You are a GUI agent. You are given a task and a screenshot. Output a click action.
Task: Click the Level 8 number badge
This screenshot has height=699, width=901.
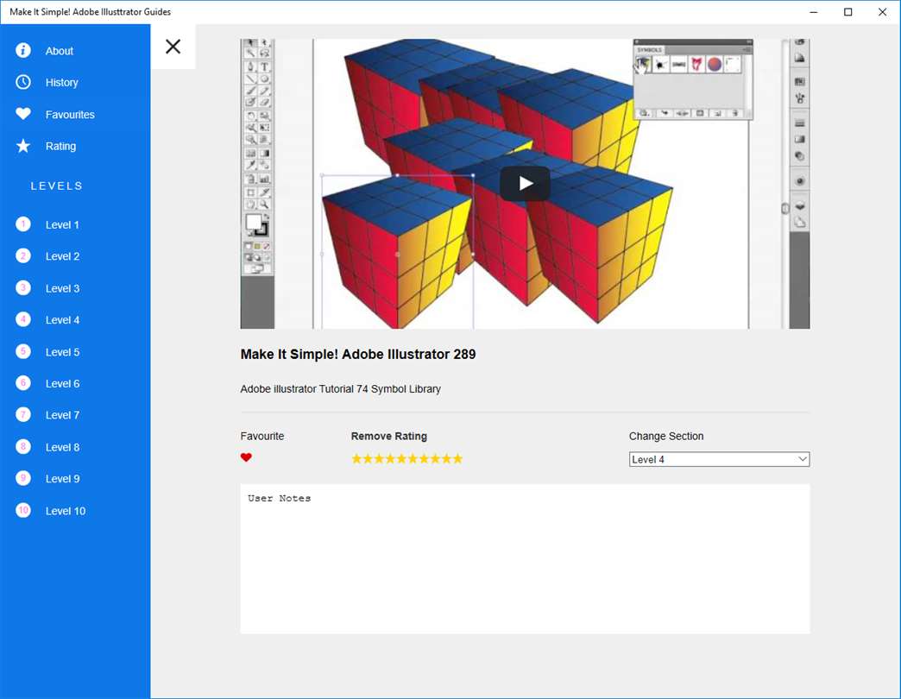(x=23, y=447)
